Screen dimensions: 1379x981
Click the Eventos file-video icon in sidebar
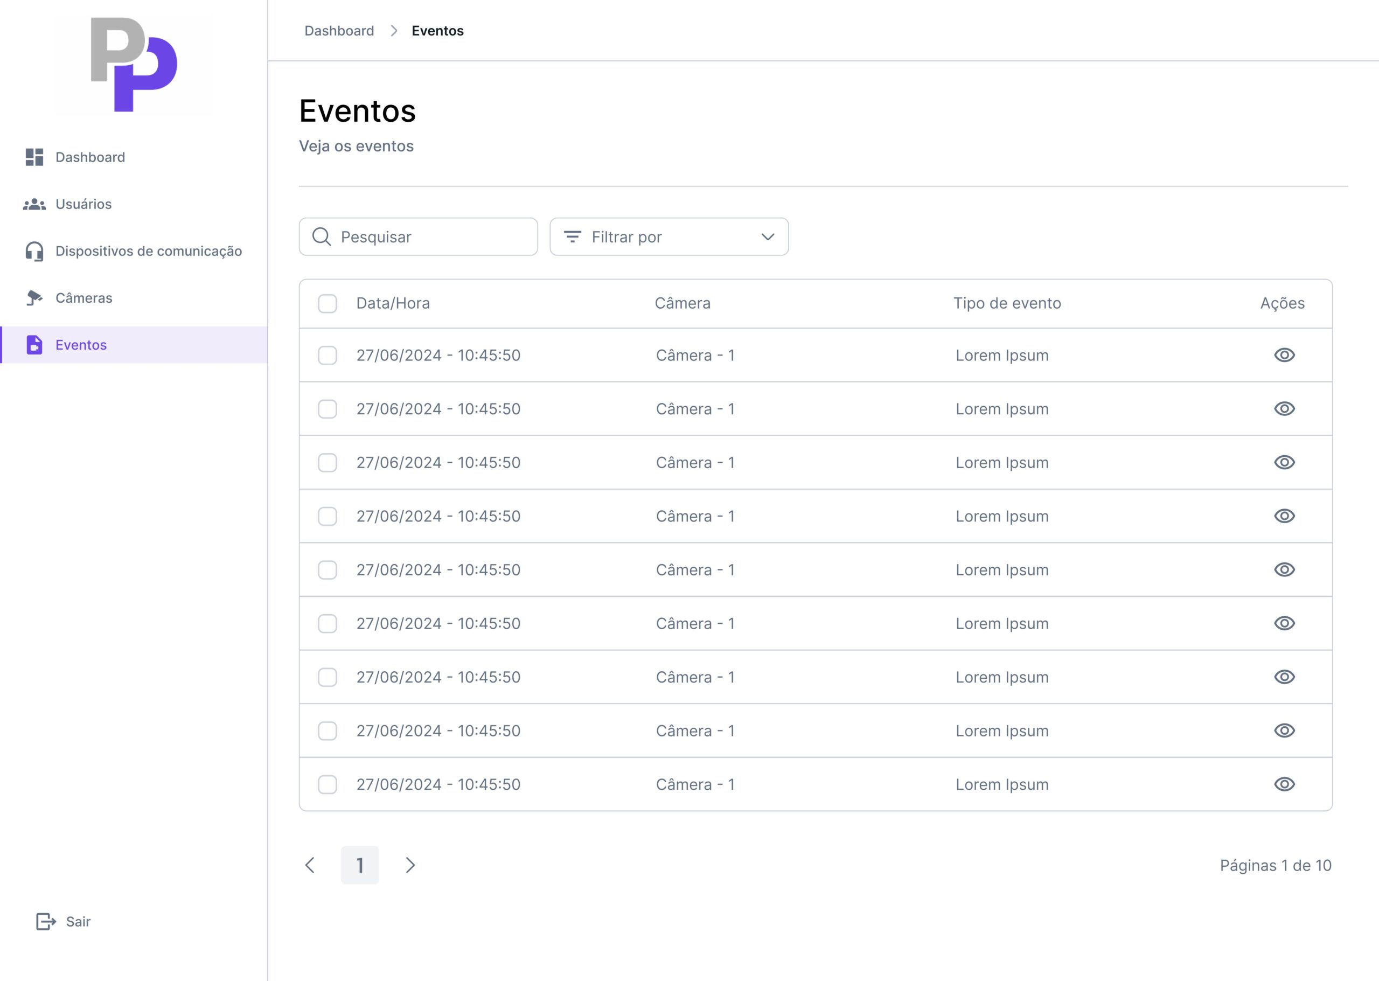[34, 345]
